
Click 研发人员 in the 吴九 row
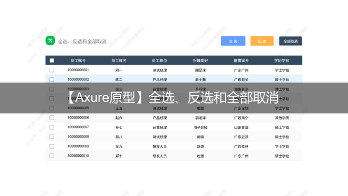159,147
